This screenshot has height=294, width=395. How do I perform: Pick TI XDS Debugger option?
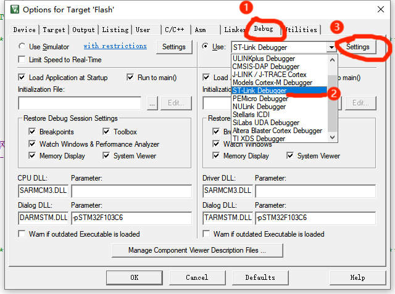pos(280,139)
